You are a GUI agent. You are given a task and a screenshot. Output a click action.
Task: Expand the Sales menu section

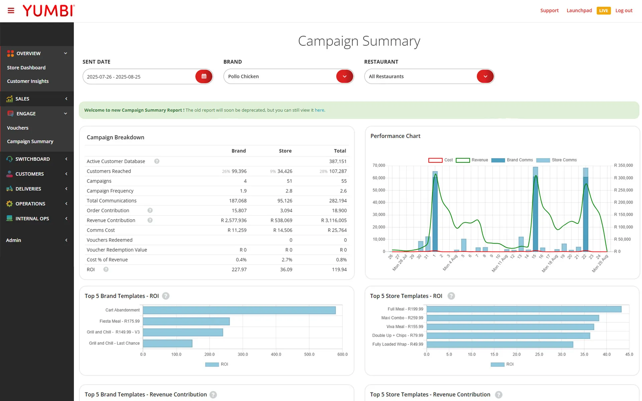(x=66, y=99)
